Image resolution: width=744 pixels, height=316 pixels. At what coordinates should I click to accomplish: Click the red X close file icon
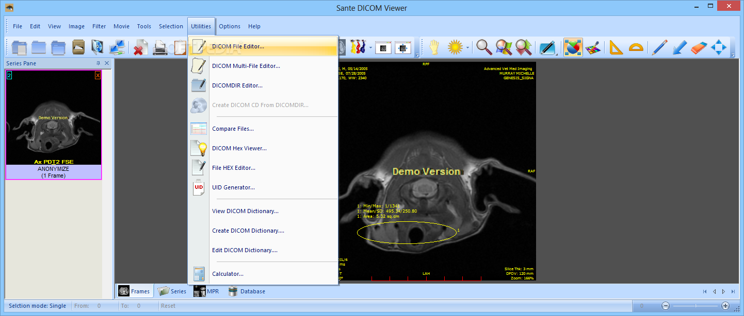tap(140, 47)
